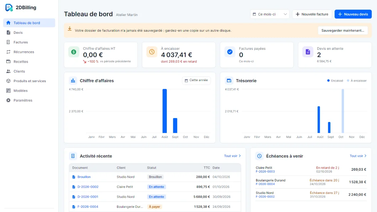Click the clock icon beside Échéances à venir
The width and height of the screenshot is (377, 212).
259,156
